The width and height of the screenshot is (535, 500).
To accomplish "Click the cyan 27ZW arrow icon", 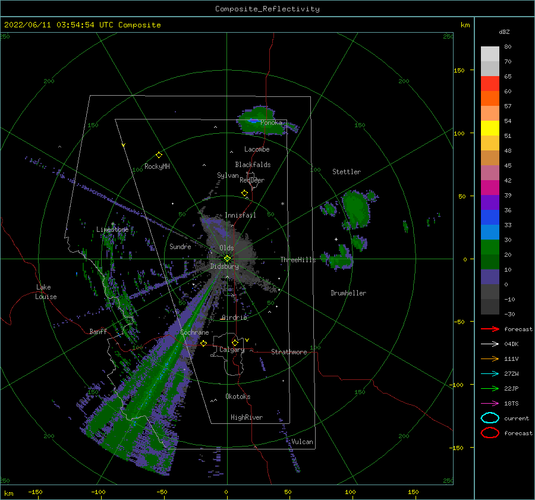I will point(490,374).
